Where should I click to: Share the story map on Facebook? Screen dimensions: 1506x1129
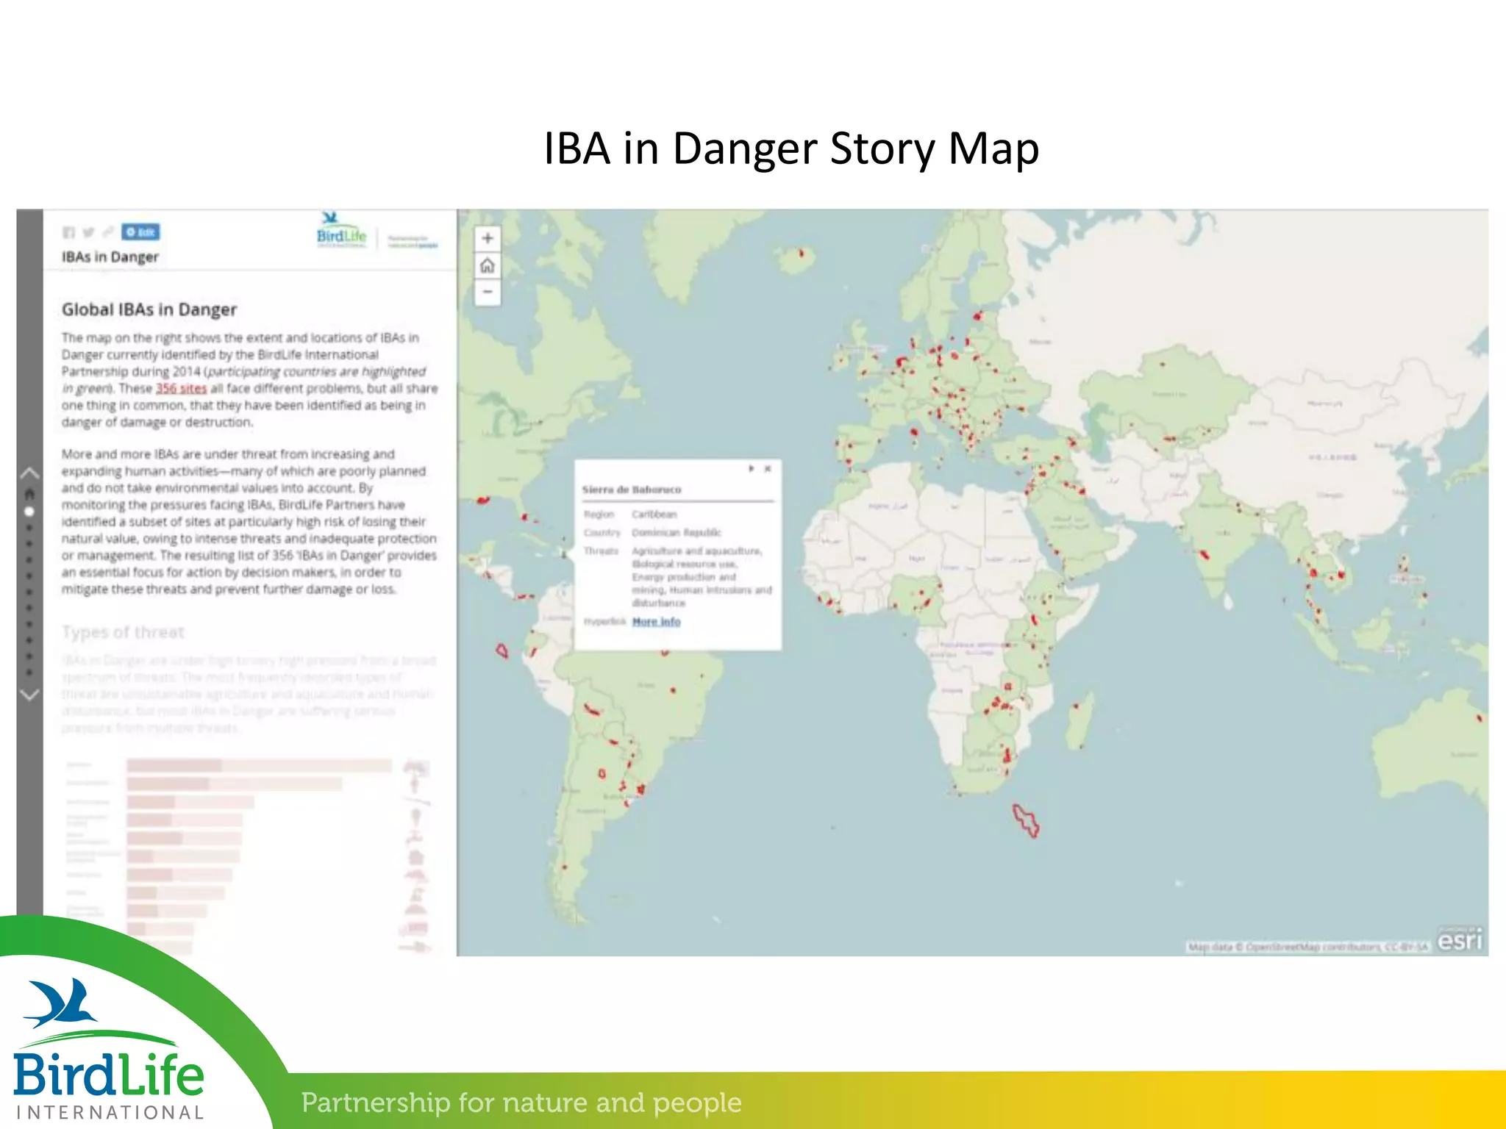pyautogui.click(x=68, y=232)
